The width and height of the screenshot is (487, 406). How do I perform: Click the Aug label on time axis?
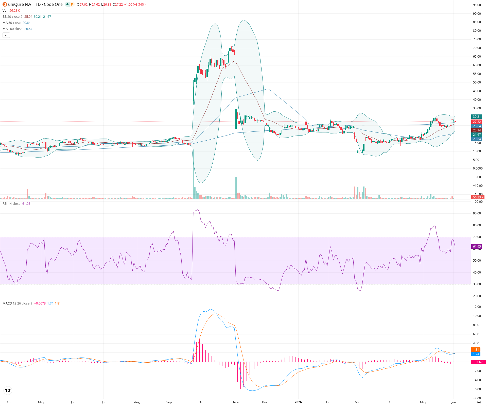pyautogui.click(x=137, y=402)
